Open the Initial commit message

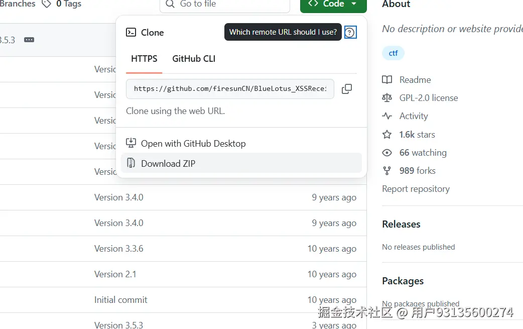(121, 300)
